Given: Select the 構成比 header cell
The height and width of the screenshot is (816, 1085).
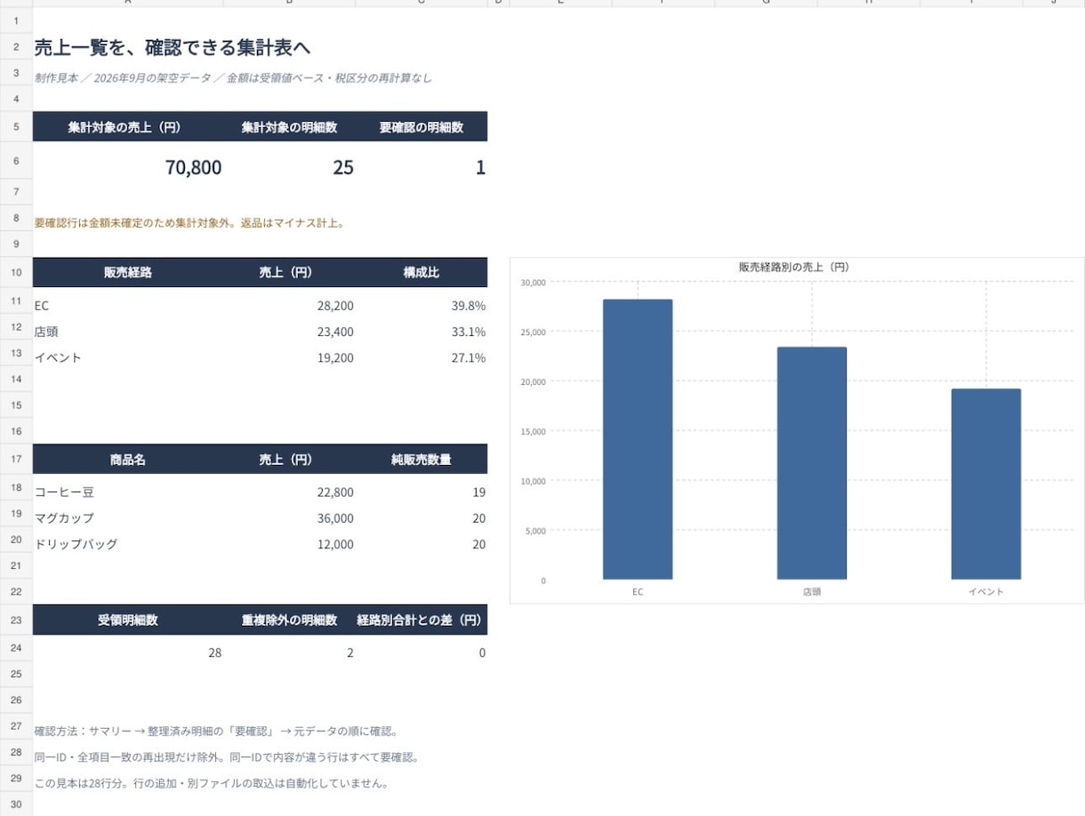Looking at the screenshot, I should [x=422, y=272].
